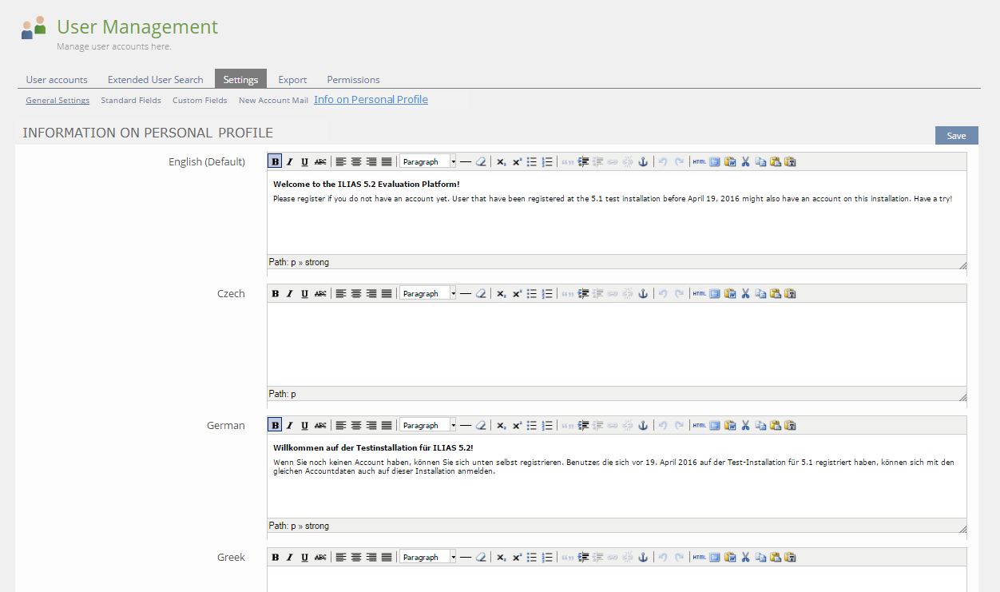Image resolution: width=1000 pixels, height=592 pixels.
Task: Open the Permissions tab
Action: (353, 80)
